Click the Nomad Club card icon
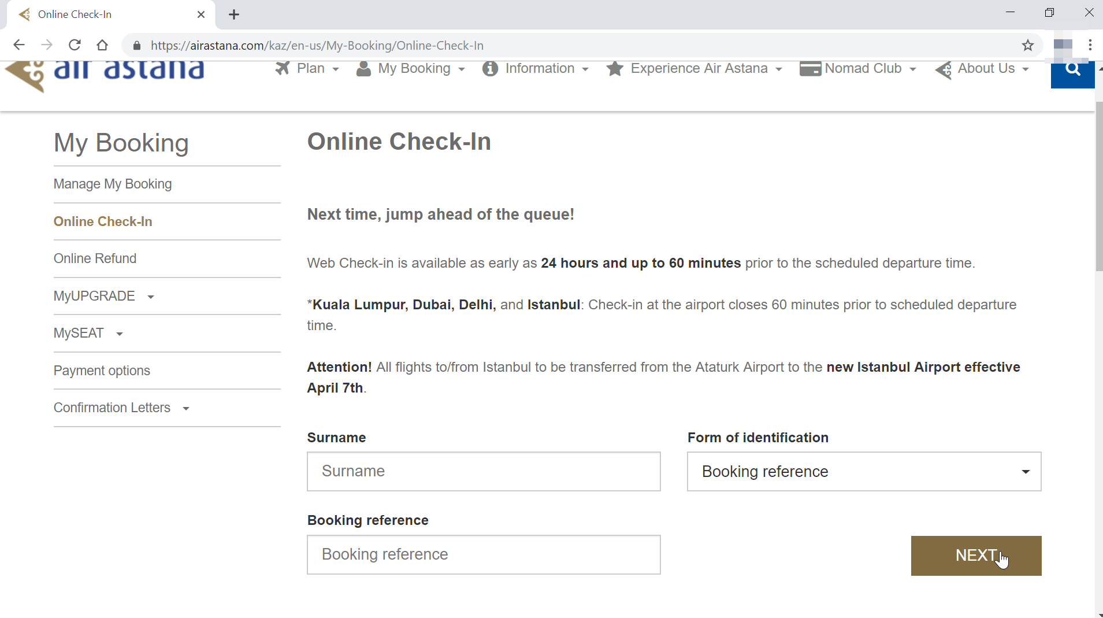This screenshot has width=1103, height=618. (x=810, y=68)
